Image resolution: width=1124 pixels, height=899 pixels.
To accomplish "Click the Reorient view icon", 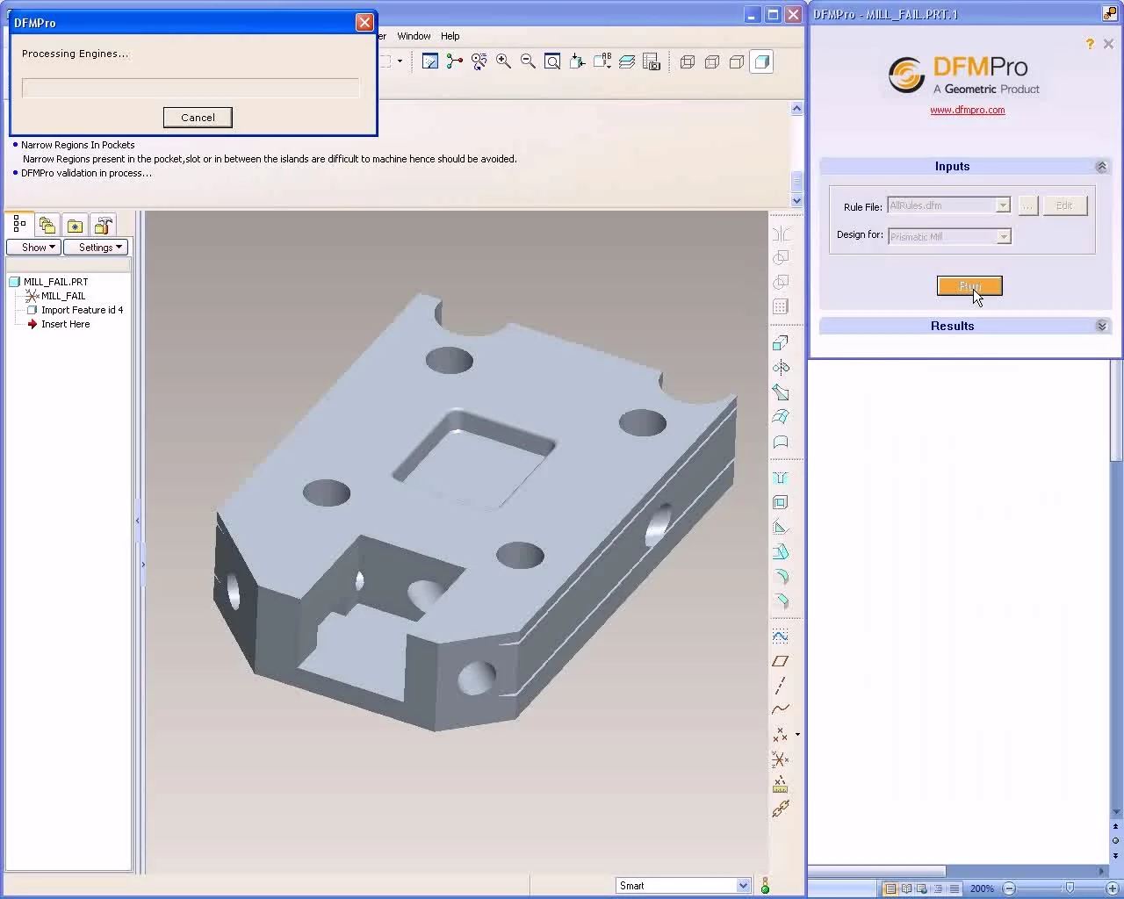I will 578,61.
